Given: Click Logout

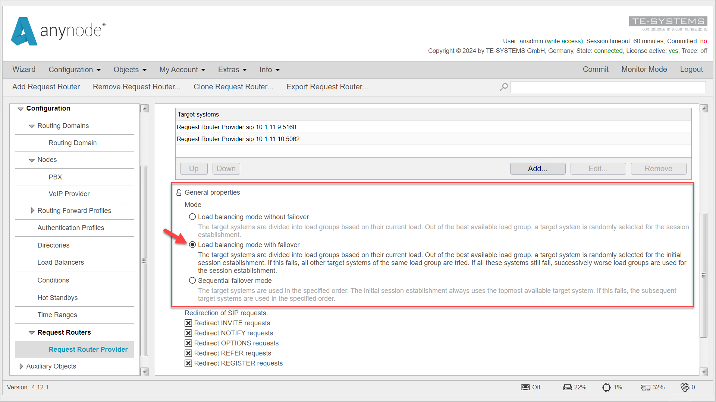Looking at the screenshot, I should 691,69.
